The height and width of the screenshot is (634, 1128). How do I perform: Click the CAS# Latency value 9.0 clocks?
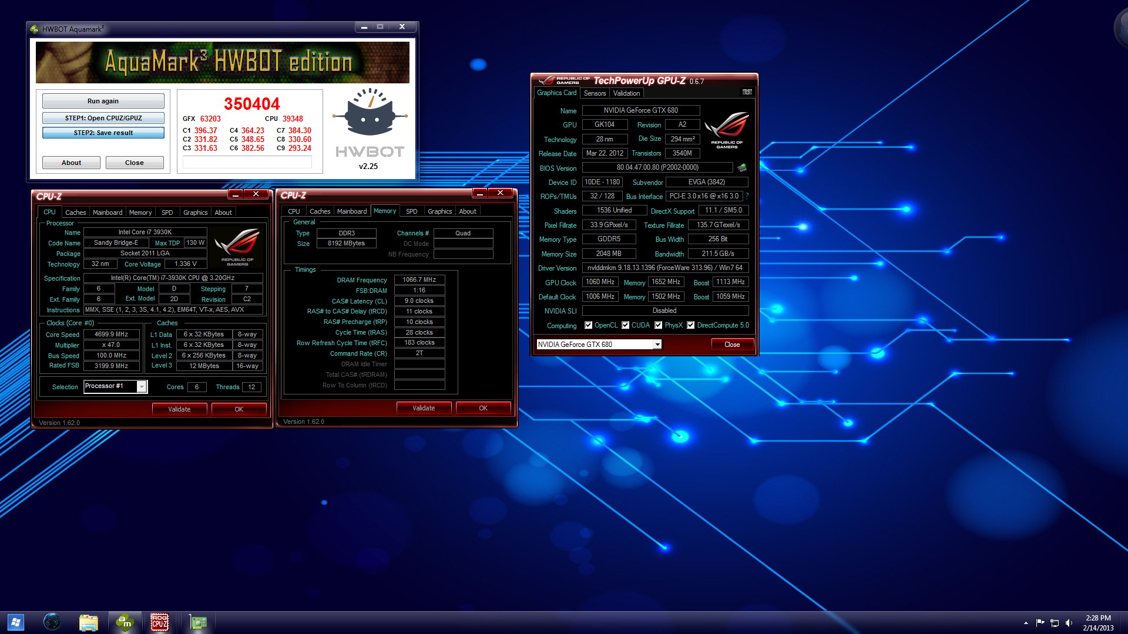click(419, 301)
